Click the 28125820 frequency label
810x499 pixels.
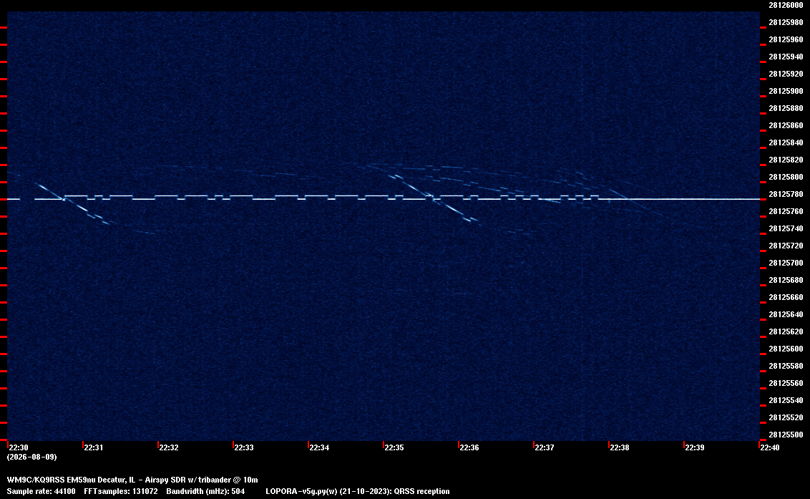(786, 160)
